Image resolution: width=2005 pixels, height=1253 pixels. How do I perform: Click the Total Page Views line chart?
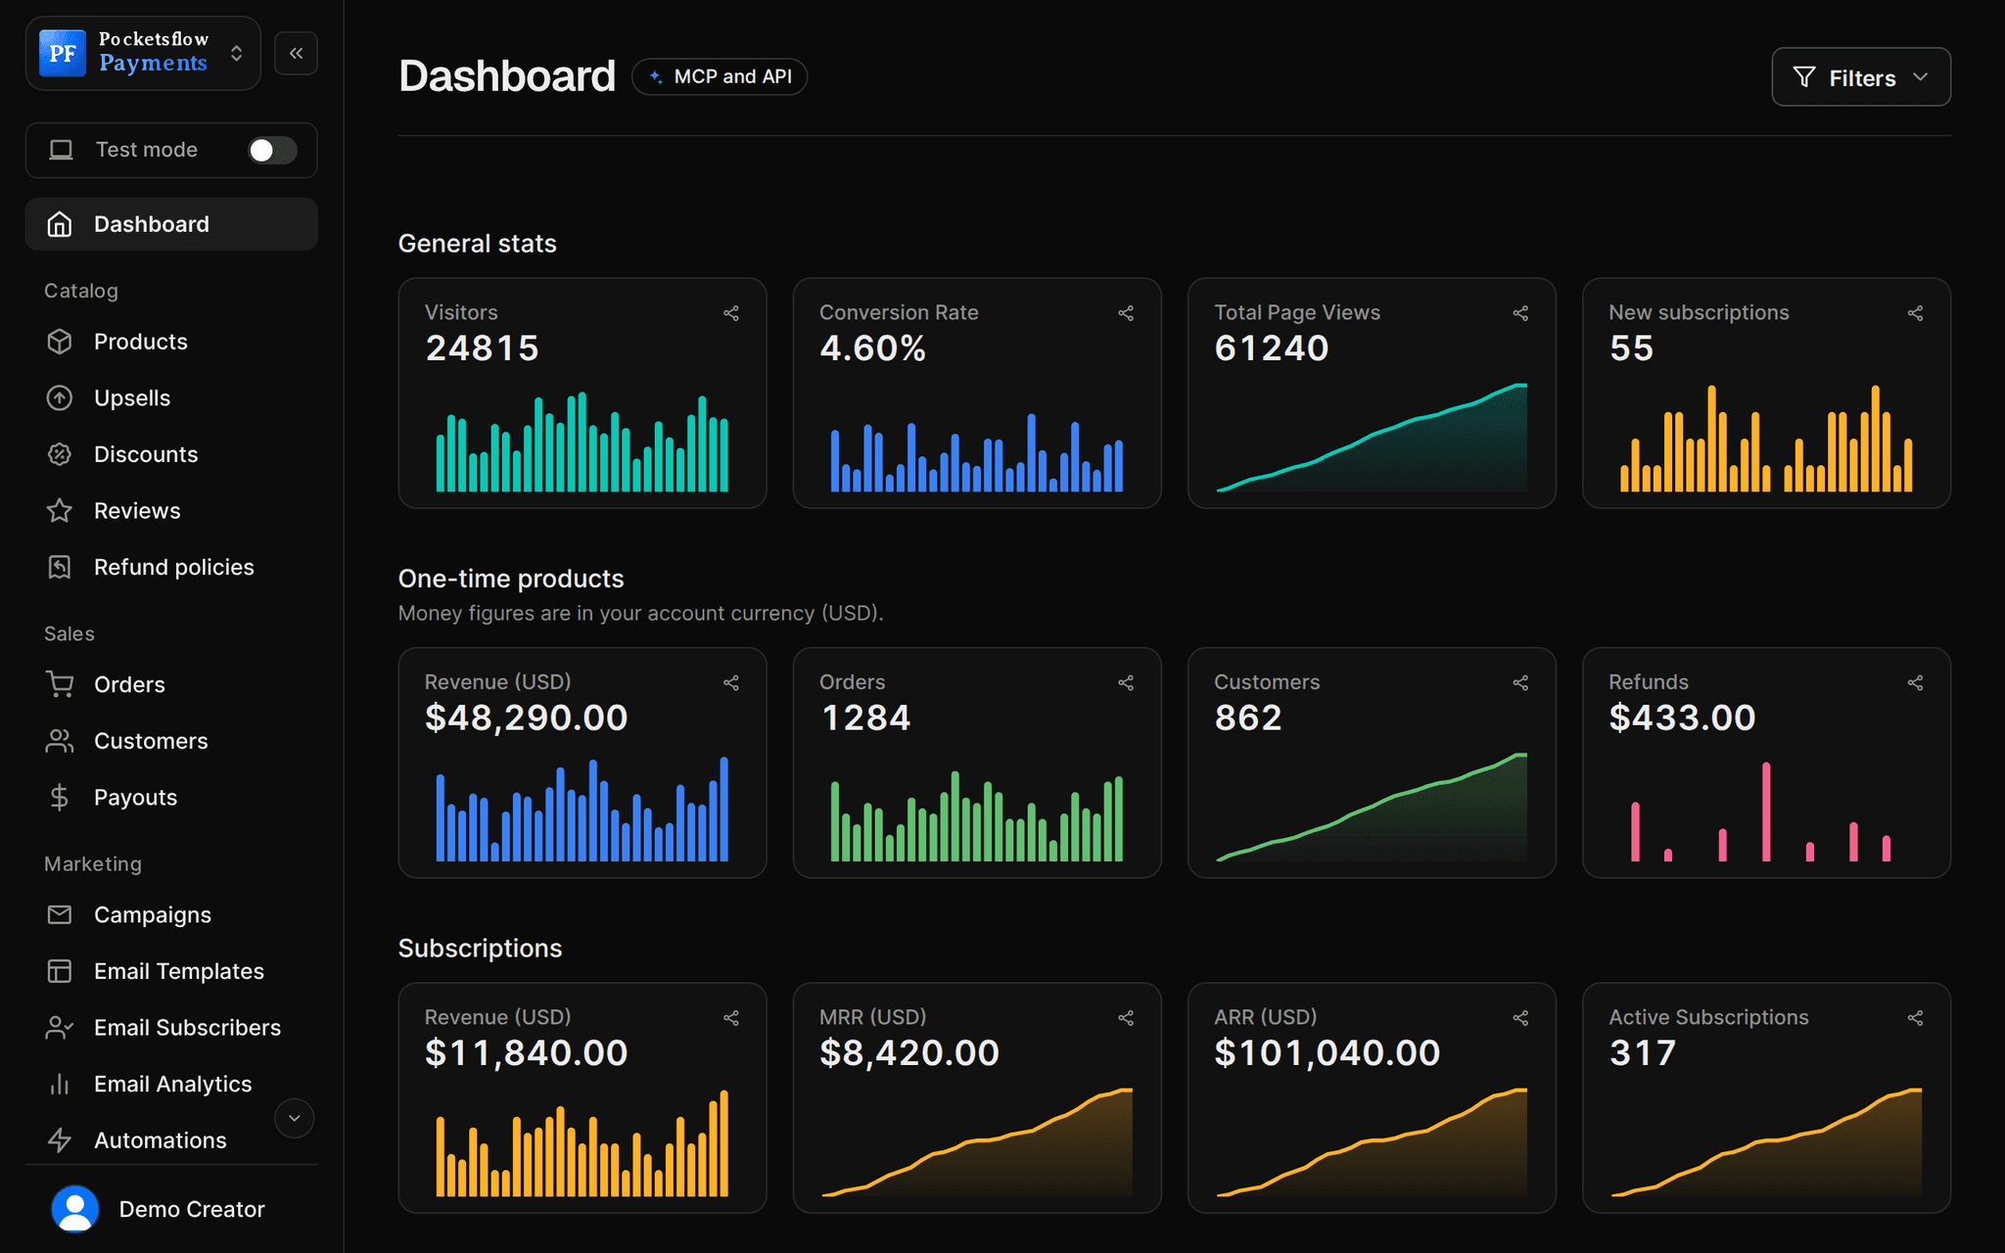tap(1372, 438)
